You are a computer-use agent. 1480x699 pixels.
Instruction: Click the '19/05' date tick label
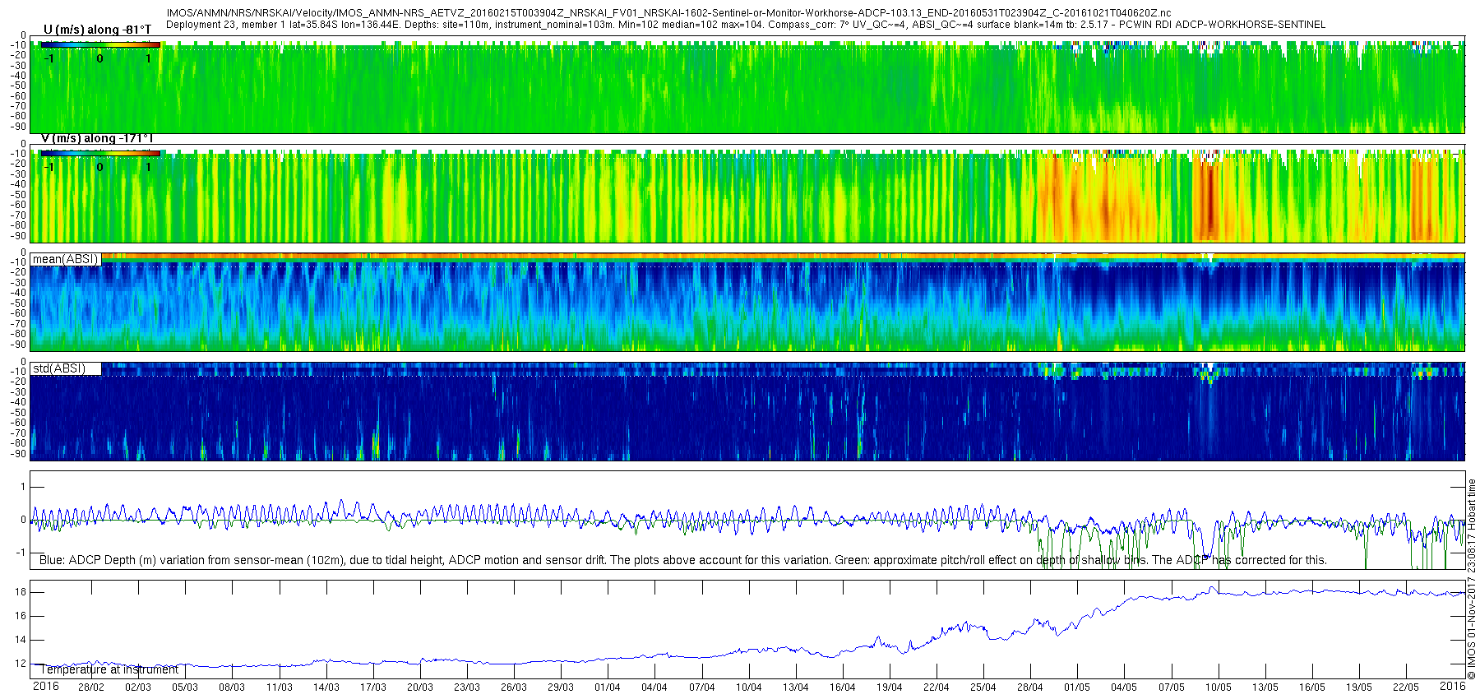[1359, 687]
